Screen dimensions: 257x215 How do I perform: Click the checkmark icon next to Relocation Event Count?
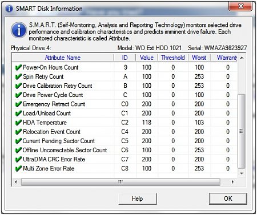(18, 132)
